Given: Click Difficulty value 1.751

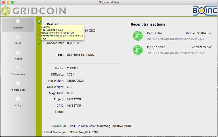Looking at the screenshot, I should [x=70, y=75].
